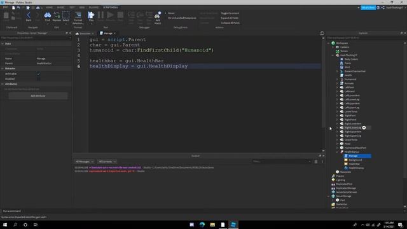Open the FILE menu

[5, 8]
